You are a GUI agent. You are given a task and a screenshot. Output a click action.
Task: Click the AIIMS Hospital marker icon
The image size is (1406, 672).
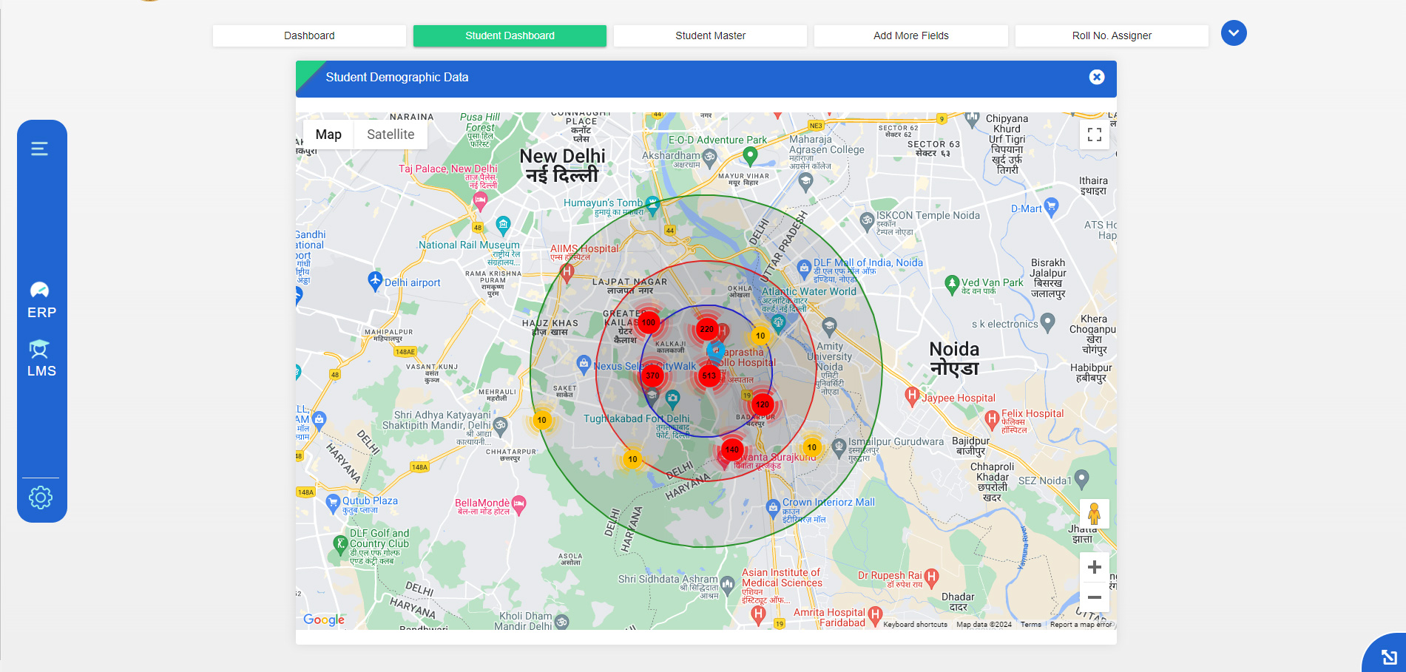(567, 273)
